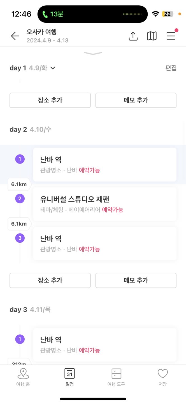Open the map view icon
Screen dimensions: 186x404
(x=152, y=36)
